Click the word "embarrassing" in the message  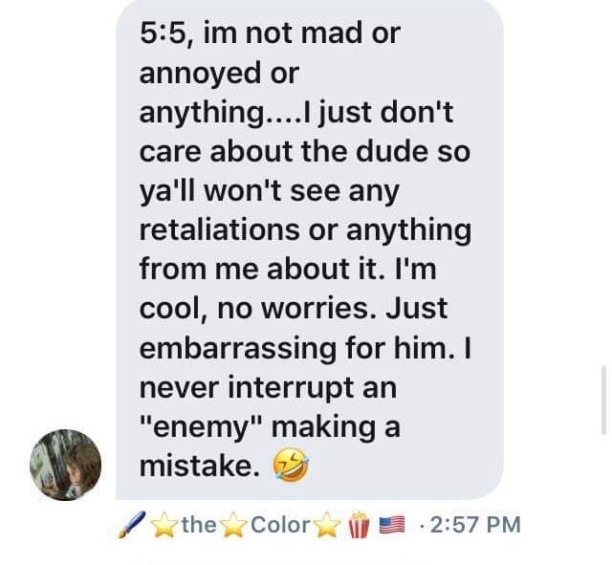(x=238, y=349)
